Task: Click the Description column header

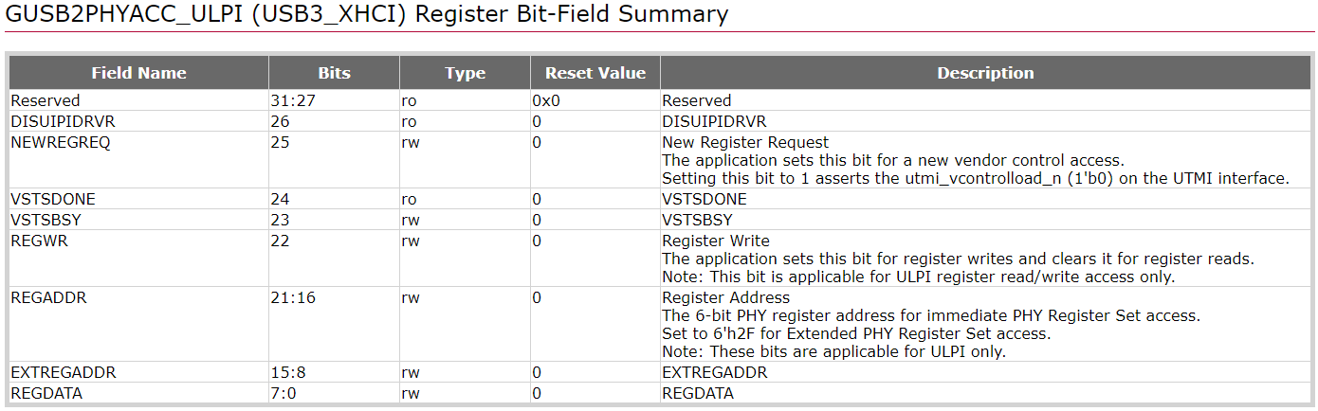Action: [985, 73]
